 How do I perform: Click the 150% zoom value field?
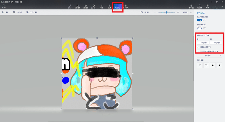(185, 12)
